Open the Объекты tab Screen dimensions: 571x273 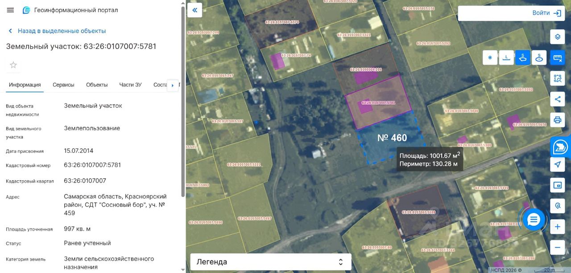coord(97,85)
